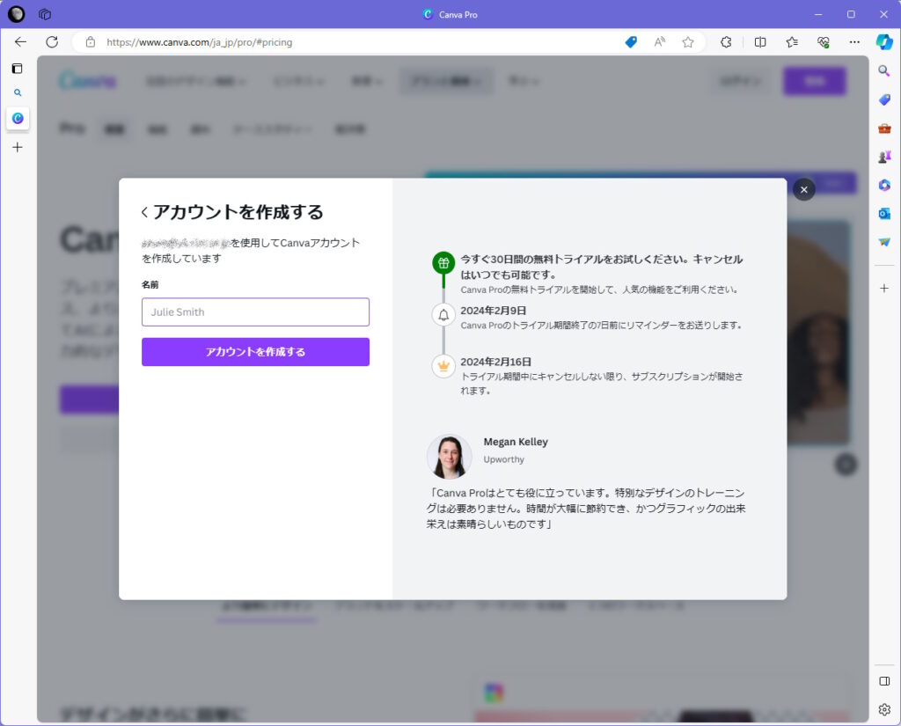
Task: Open Browser essentials heart icon
Action: coord(824,42)
